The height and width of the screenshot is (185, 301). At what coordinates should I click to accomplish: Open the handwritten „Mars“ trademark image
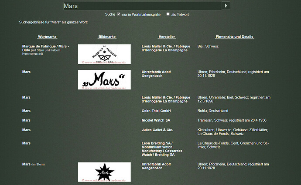[104, 80]
